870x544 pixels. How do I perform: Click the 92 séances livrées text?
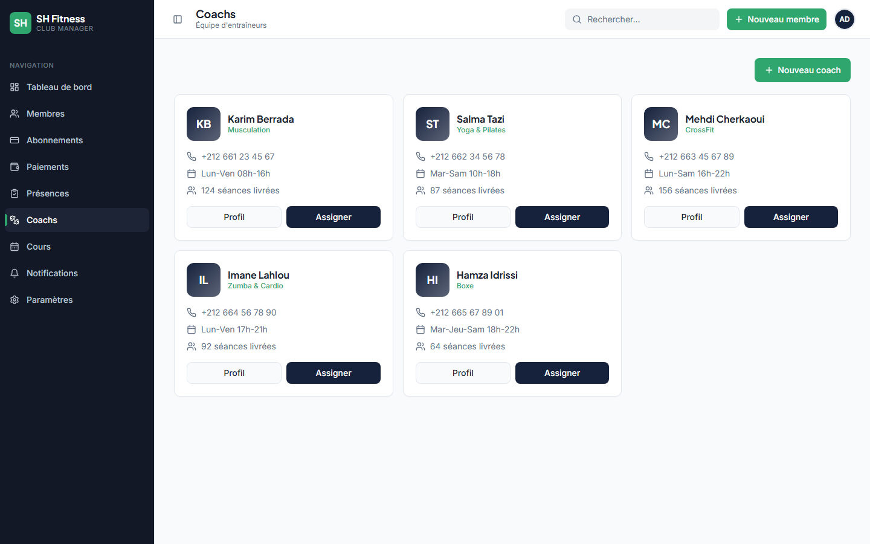pos(239,346)
